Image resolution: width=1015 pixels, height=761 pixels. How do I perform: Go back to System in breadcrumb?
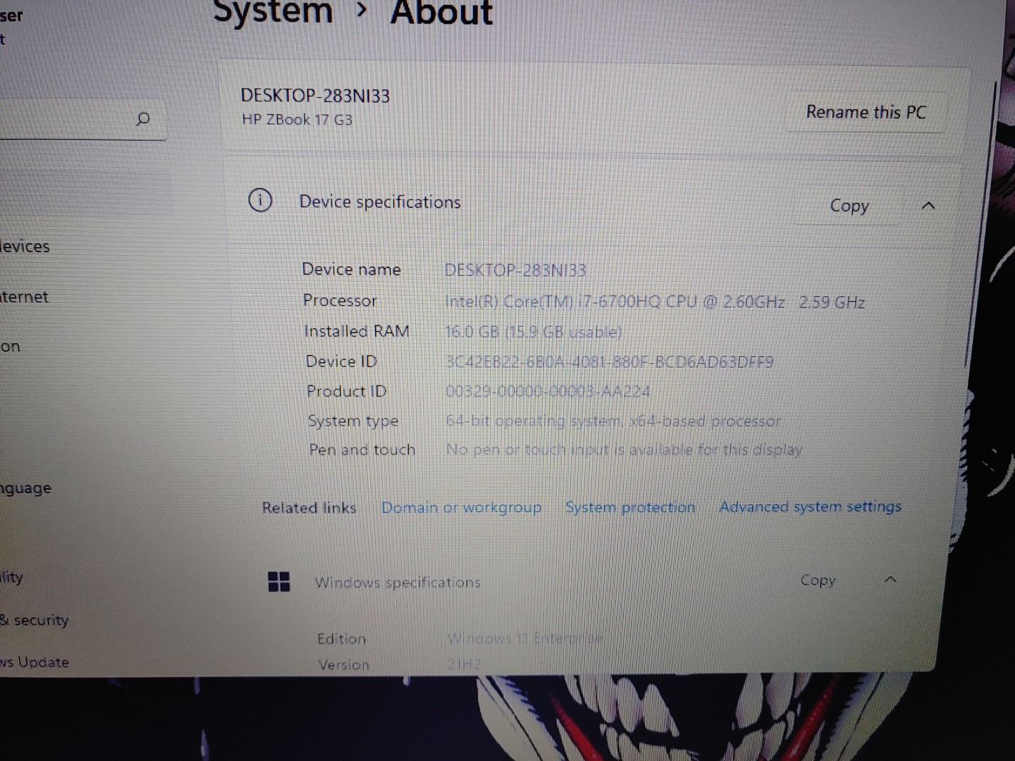tap(273, 12)
